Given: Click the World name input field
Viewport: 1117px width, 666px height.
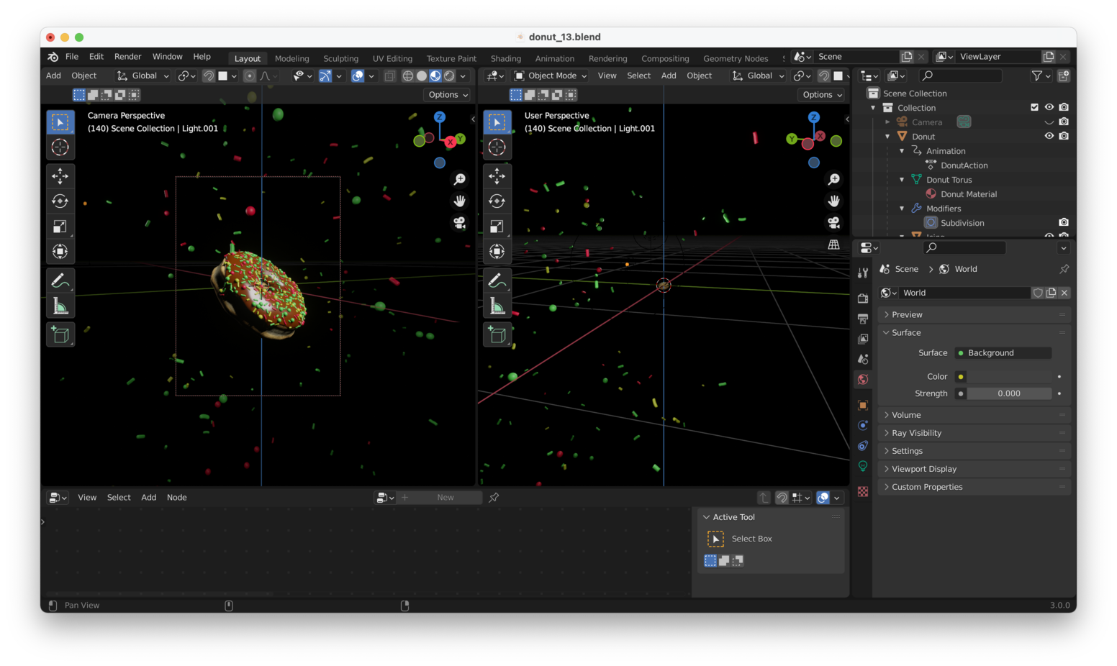Looking at the screenshot, I should tap(963, 293).
